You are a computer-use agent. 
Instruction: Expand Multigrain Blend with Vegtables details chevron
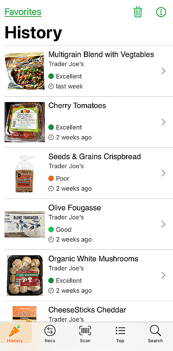pos(163,71)
